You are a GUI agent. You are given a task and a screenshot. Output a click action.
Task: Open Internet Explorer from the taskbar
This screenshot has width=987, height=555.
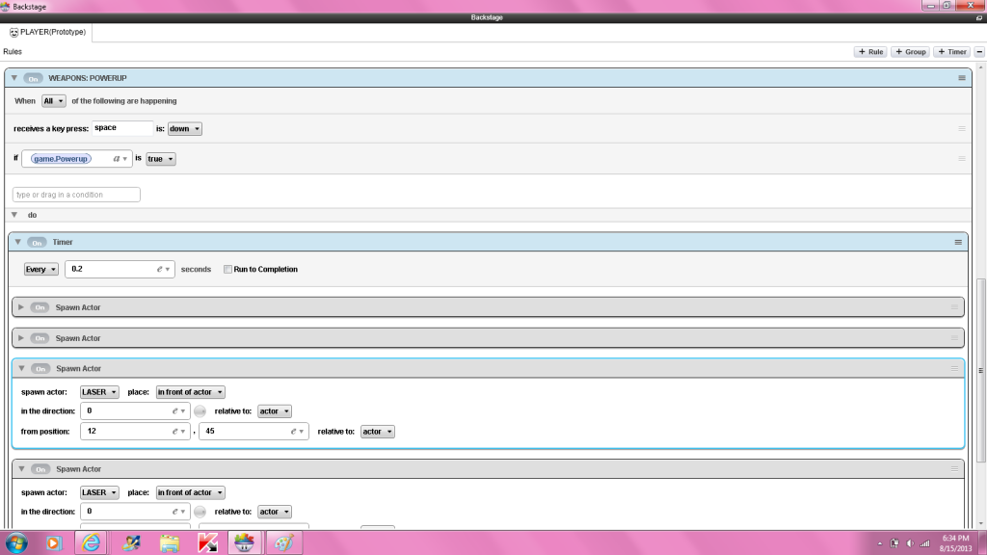(90, 542)
